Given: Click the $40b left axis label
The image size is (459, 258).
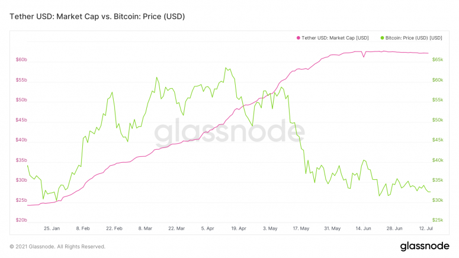Looking at the screenshot, I should [x=21, y=140].
